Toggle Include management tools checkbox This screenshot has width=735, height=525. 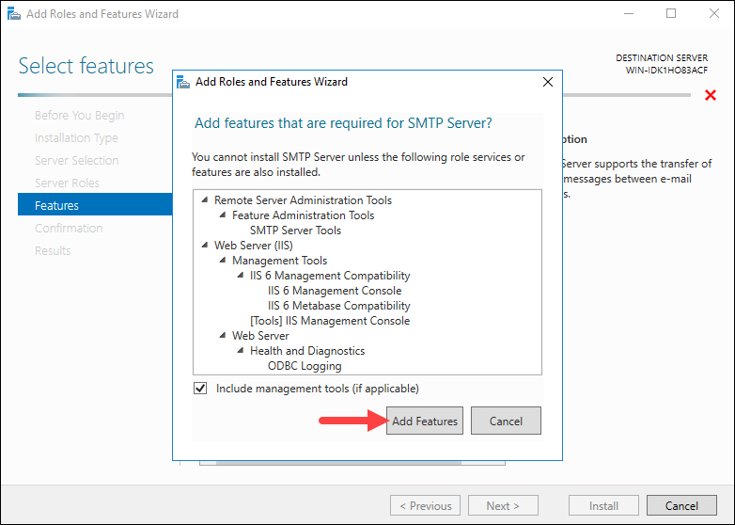pyautogui.click(x=200, y=389)
